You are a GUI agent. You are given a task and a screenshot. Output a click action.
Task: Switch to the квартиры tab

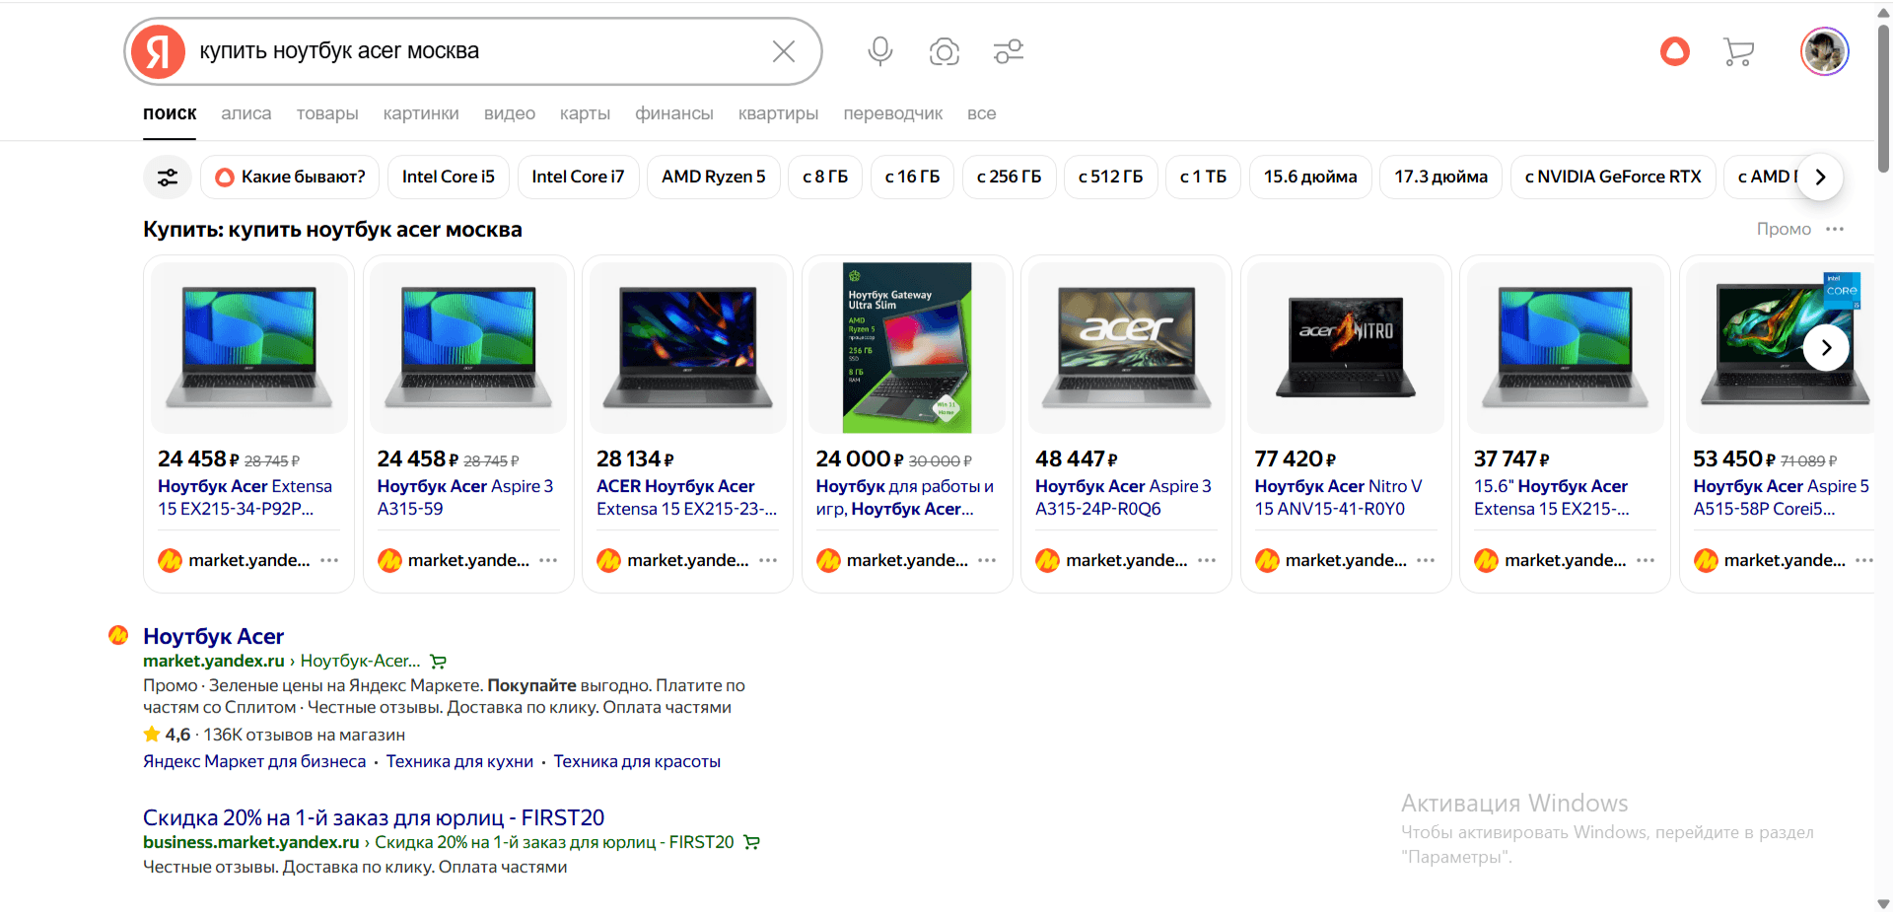pos(779,113)
